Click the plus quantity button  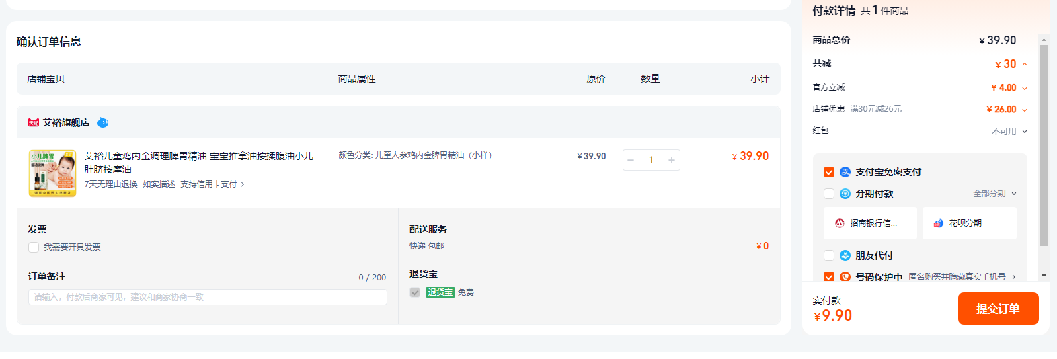coord(671,160)
